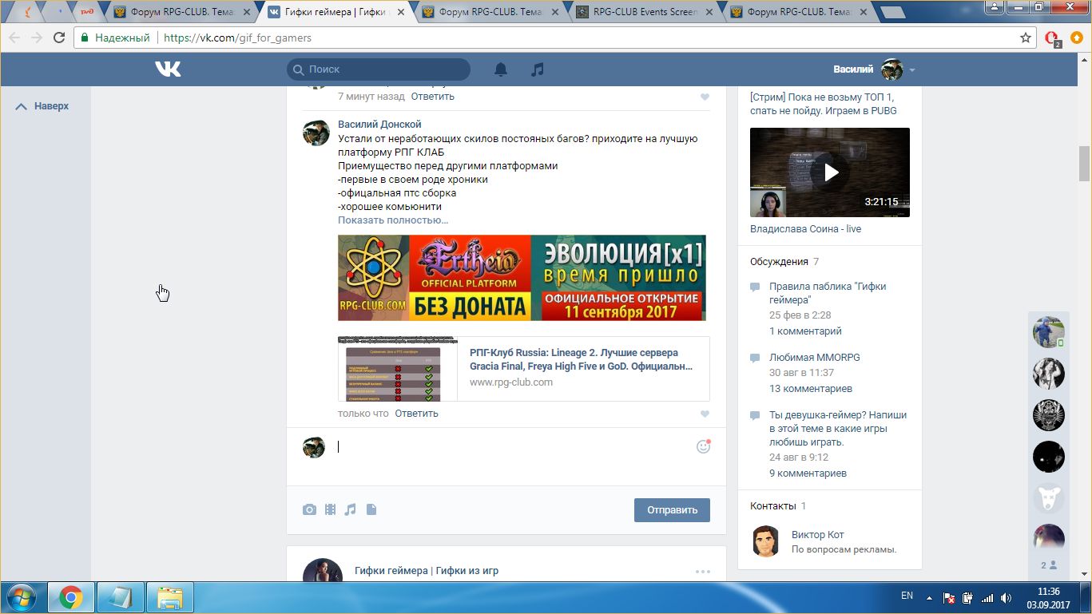1092x614 pixels.
Task: Open the "Василий Донской" author profile link
Action: pos(379,125)
